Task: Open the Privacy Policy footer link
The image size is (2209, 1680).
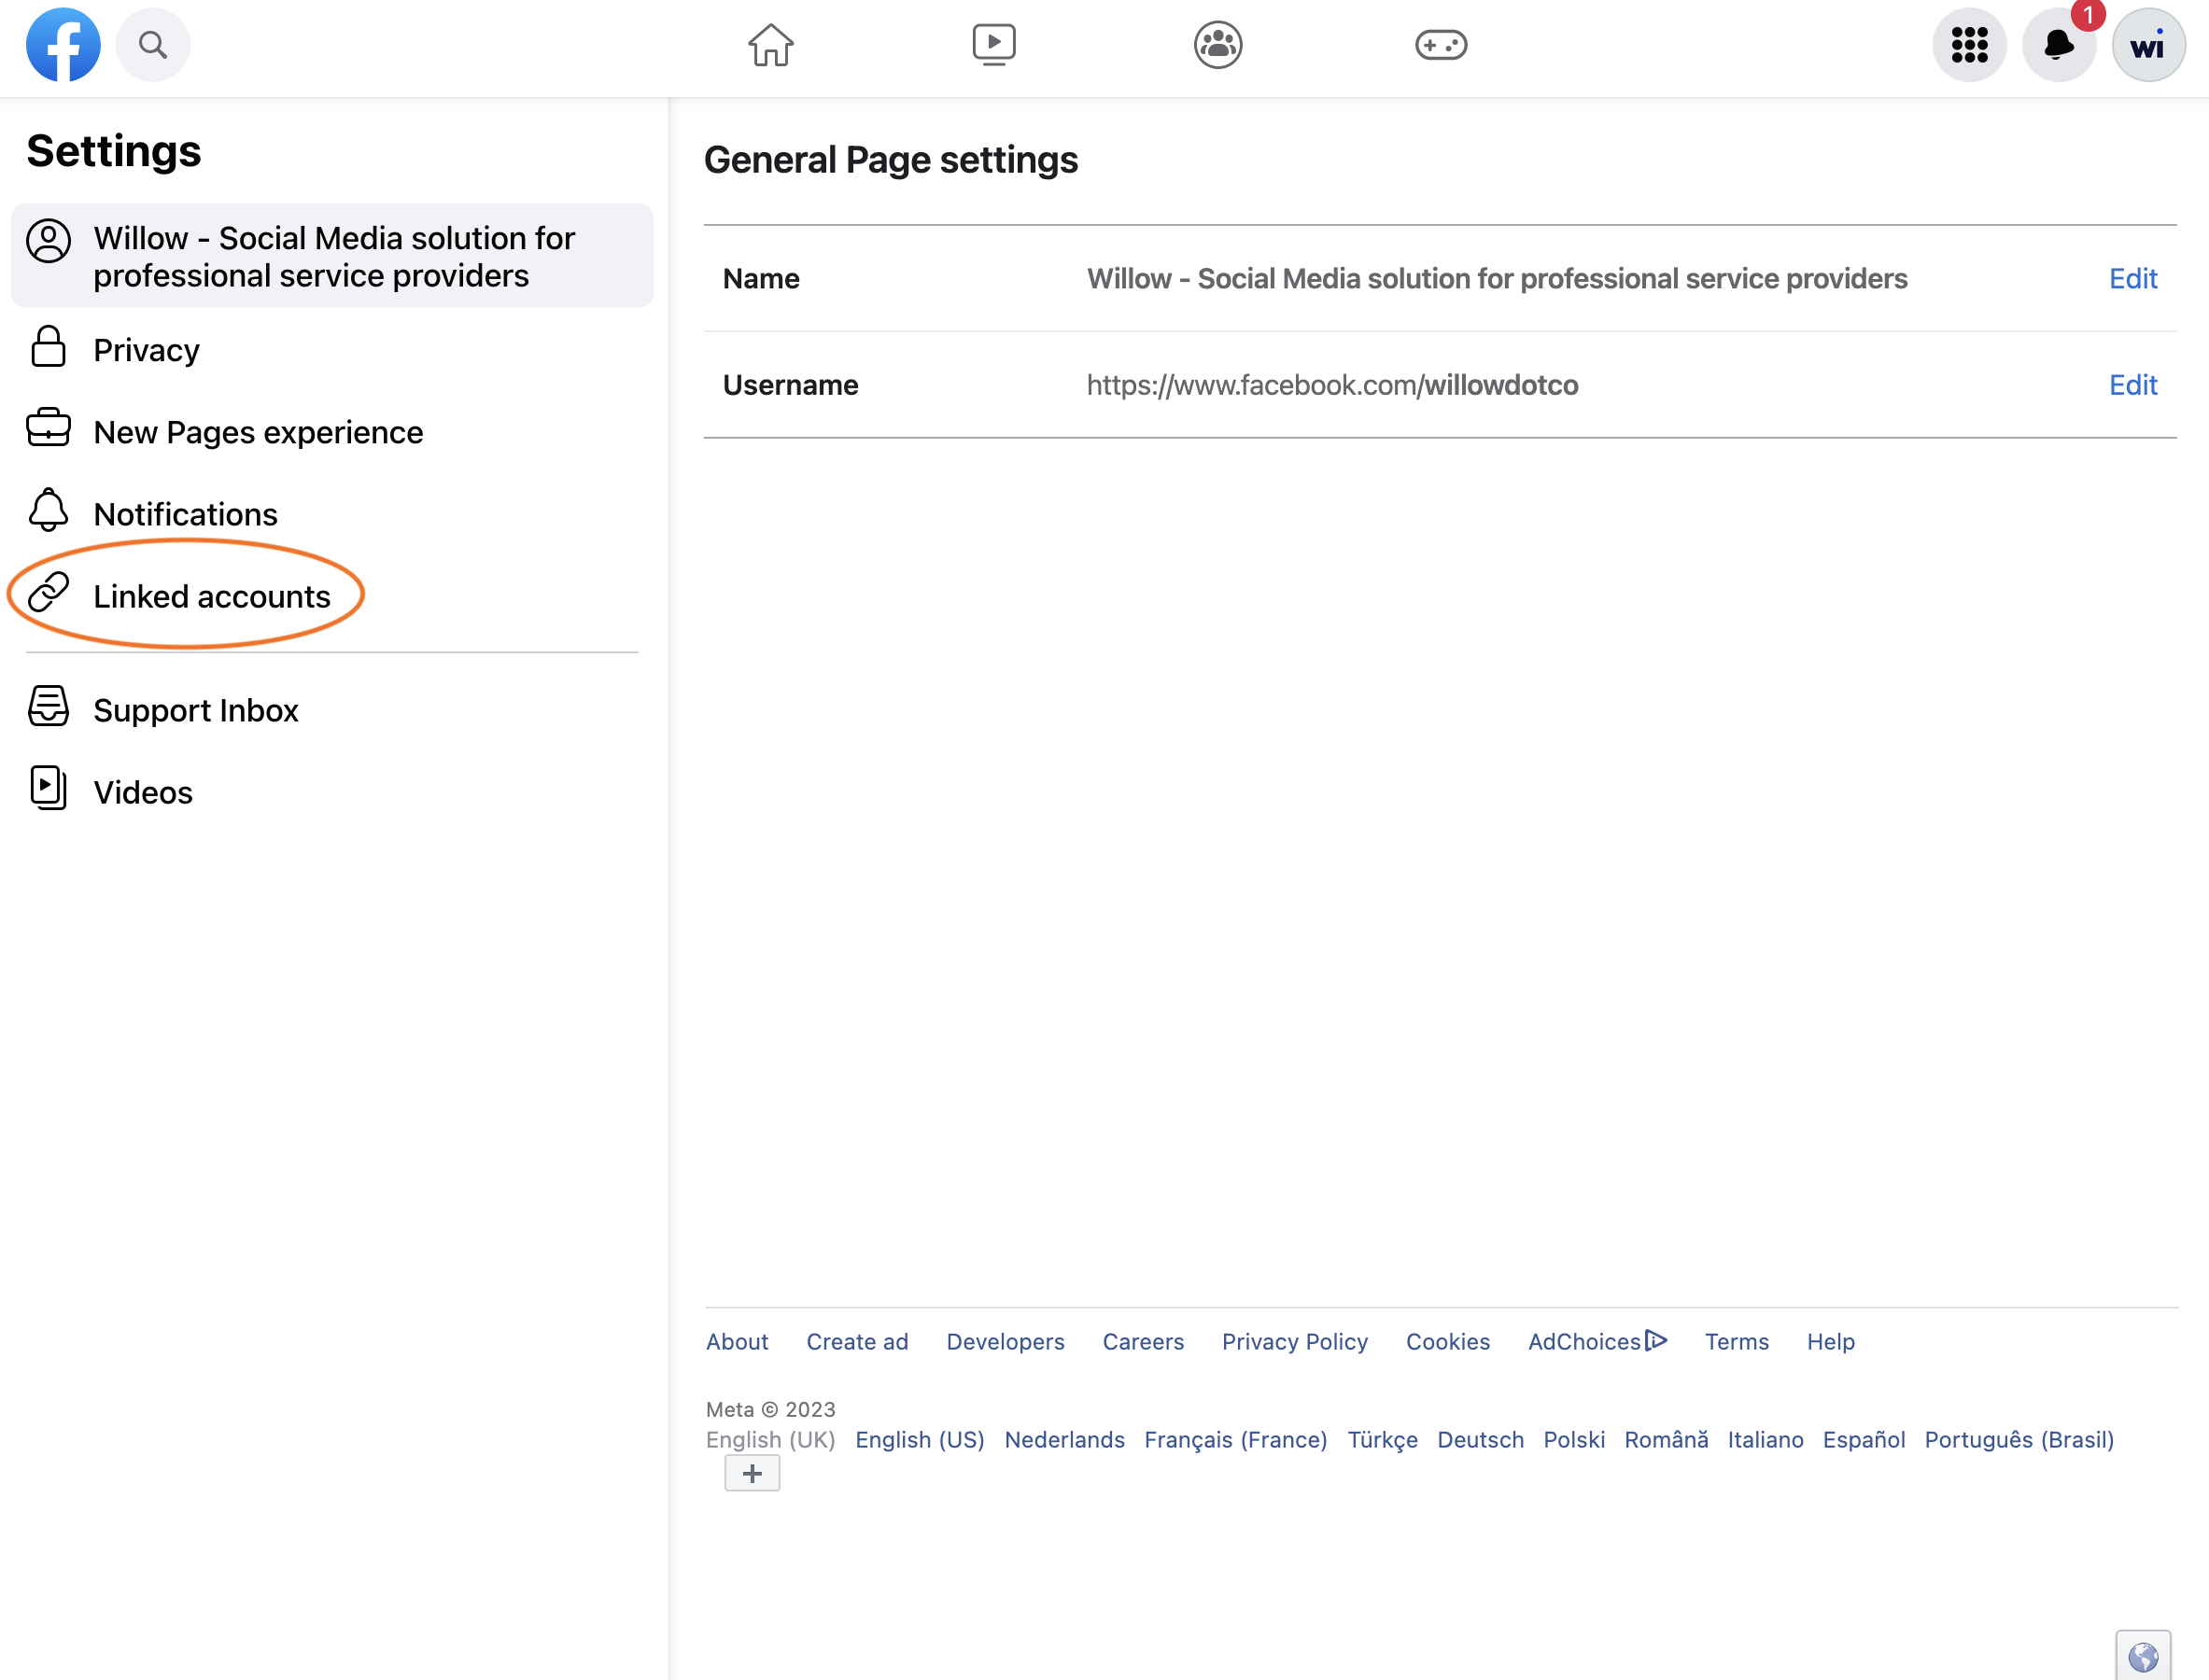Action: pyautogui.click(x=1295, y=1342)
